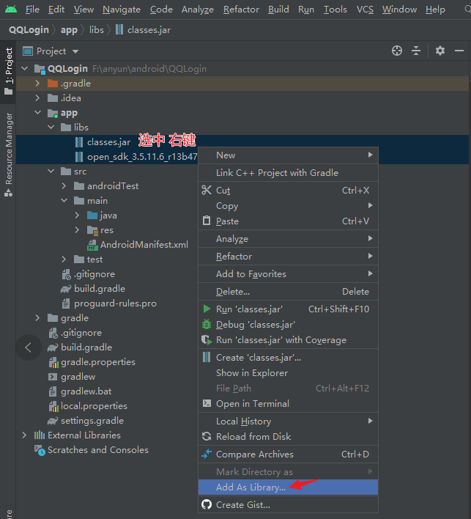Click the Run with Coverage shield icon
Image resolution: width=471 pixels, height=519 pixels.
207,340
